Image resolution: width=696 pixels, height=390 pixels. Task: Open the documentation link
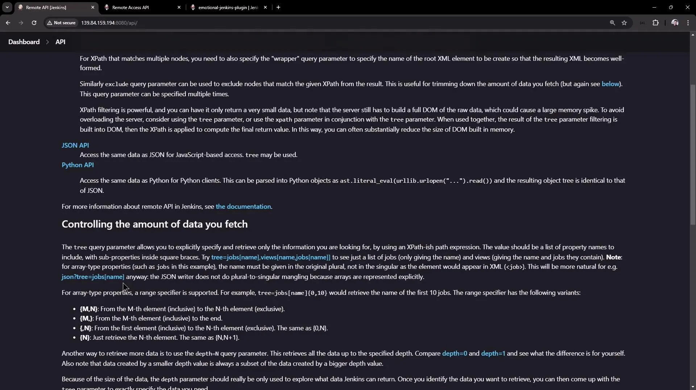[x=243, y=207]
